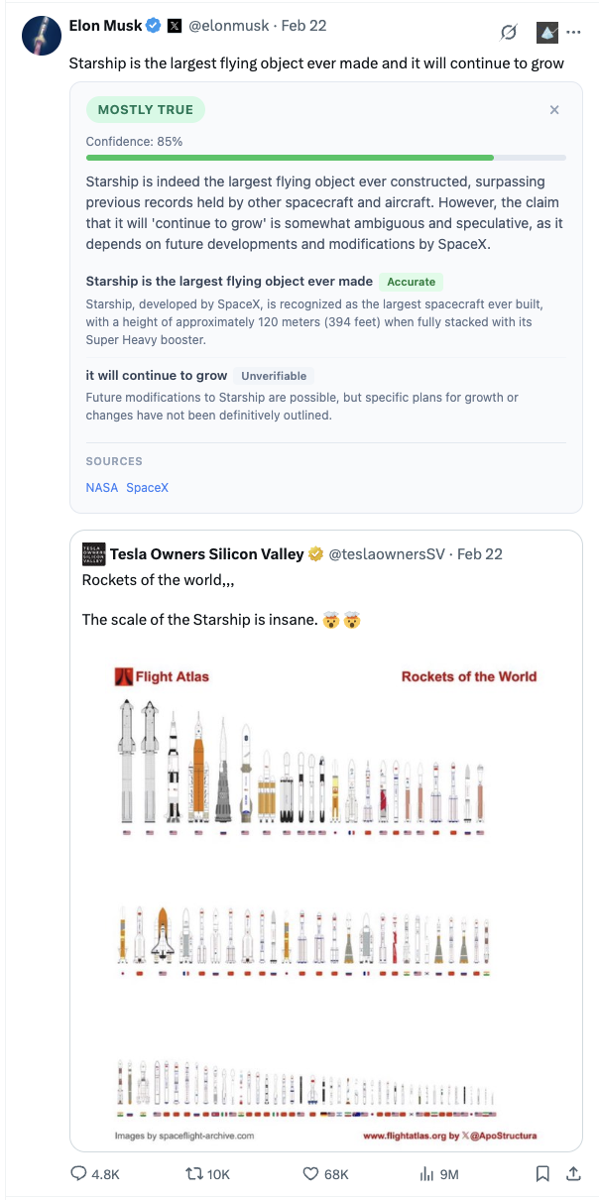Like the tweet with heart icon

click(x=311, y=1173)
